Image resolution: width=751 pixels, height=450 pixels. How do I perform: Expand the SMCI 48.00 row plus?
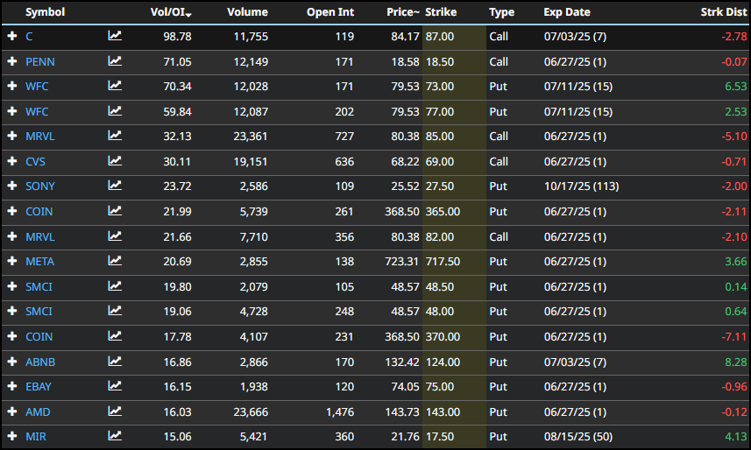pos(12,311)
